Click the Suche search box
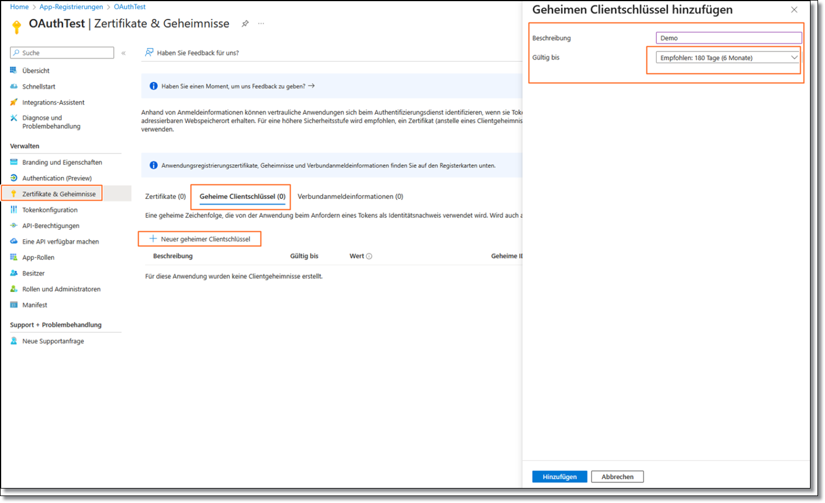Image resolution: width=825 pixels, height=503 pixels. (62, 53)
